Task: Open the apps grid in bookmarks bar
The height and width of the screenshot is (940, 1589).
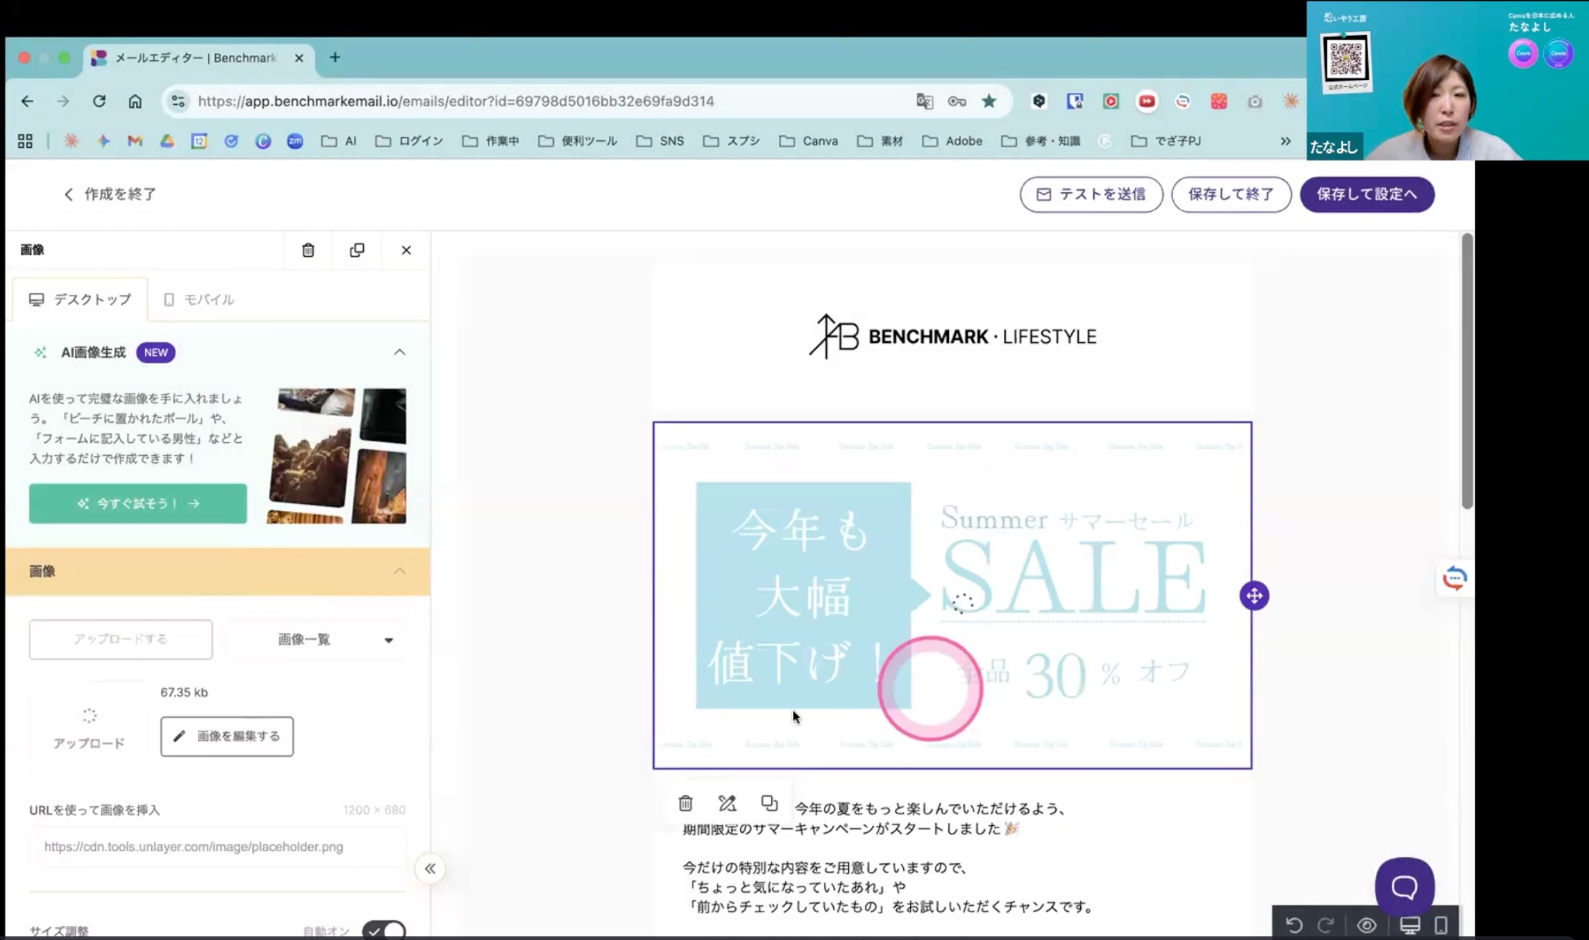Action: [25, 141]
